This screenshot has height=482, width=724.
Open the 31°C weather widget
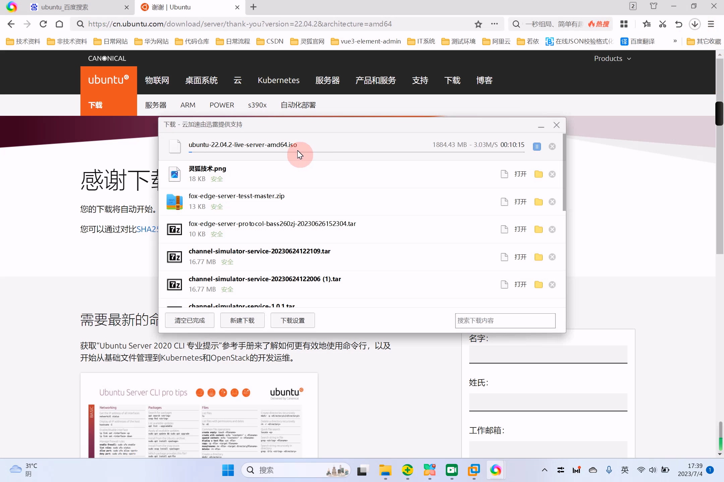point(23,470)
